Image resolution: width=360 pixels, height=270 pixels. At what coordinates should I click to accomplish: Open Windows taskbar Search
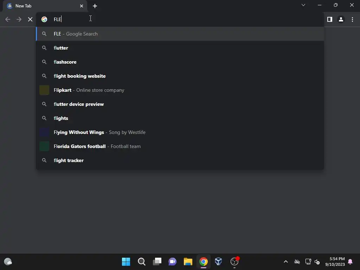click(x=141, y=262)
